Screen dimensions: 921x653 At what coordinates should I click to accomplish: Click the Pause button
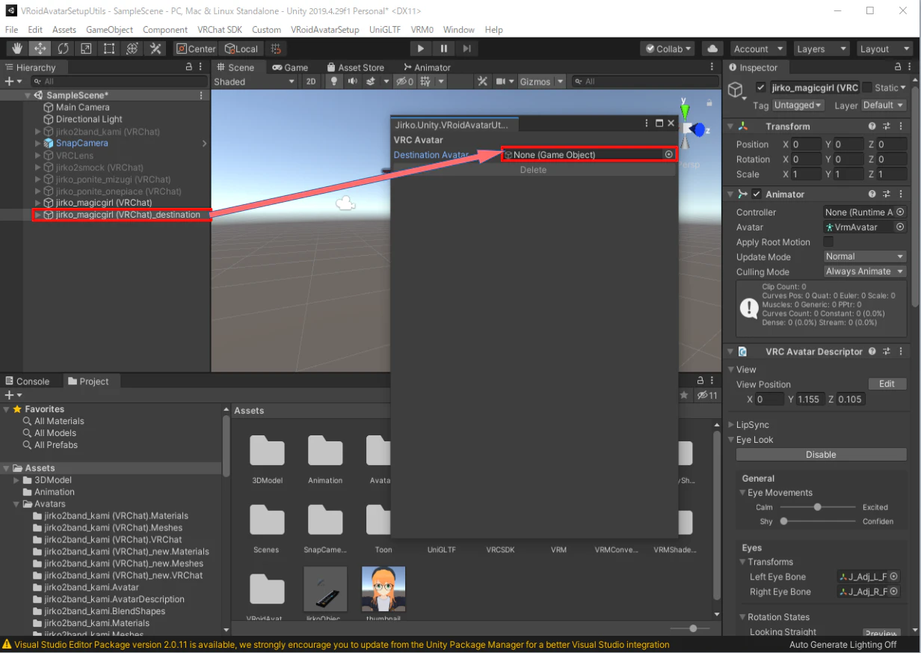(444, 49)
